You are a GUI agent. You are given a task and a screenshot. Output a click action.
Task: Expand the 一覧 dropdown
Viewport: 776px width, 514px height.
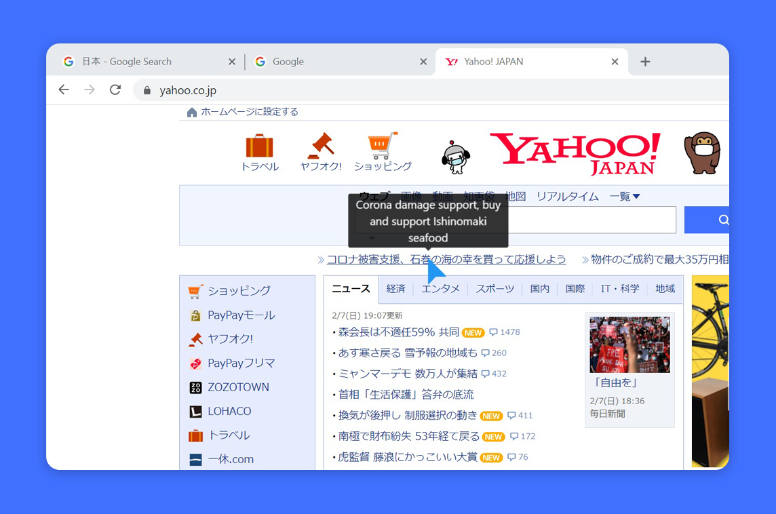coord(625,197)
